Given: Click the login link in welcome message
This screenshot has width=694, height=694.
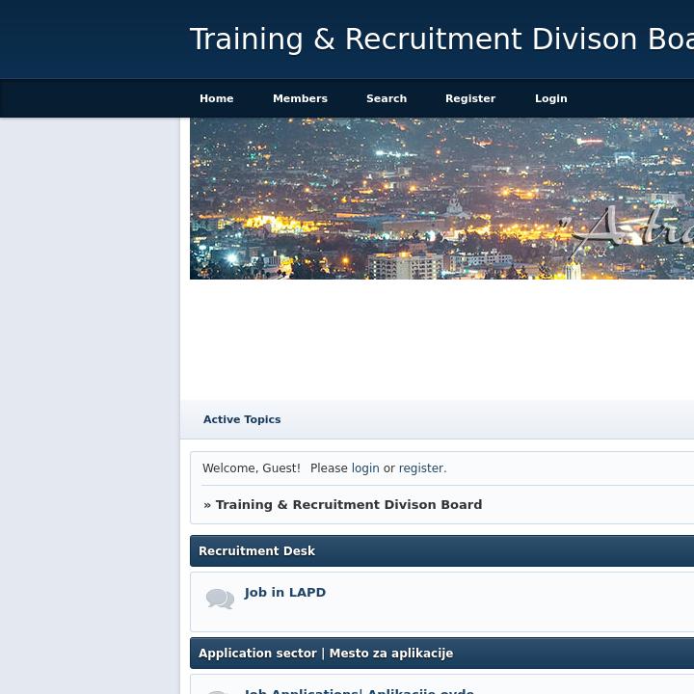Looking at the screenshot, I should 364,468.
